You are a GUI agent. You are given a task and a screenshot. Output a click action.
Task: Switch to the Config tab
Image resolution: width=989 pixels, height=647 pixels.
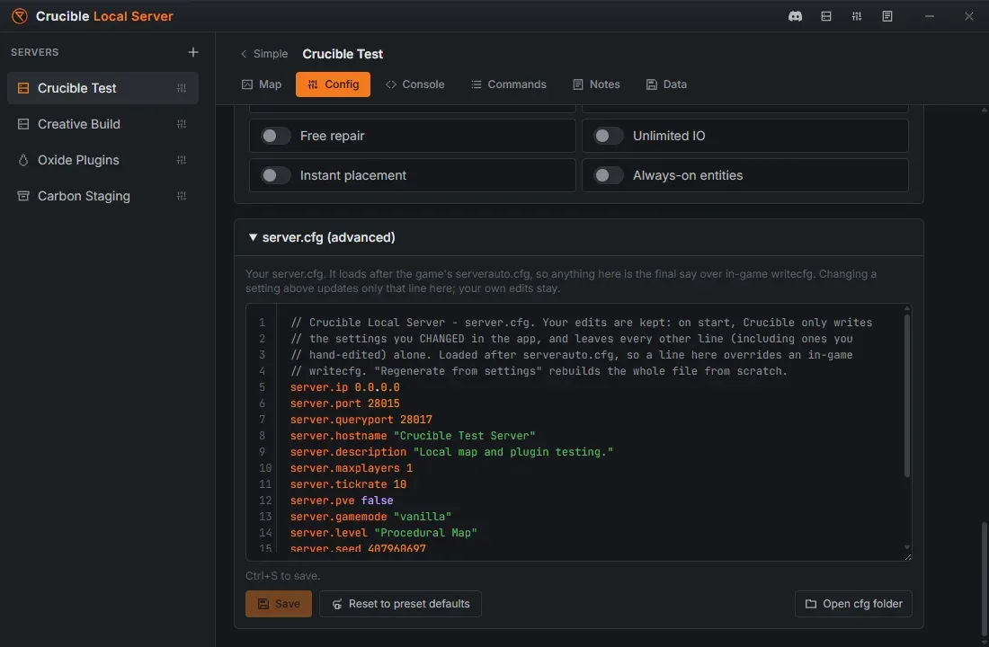[x=333, y=84]
